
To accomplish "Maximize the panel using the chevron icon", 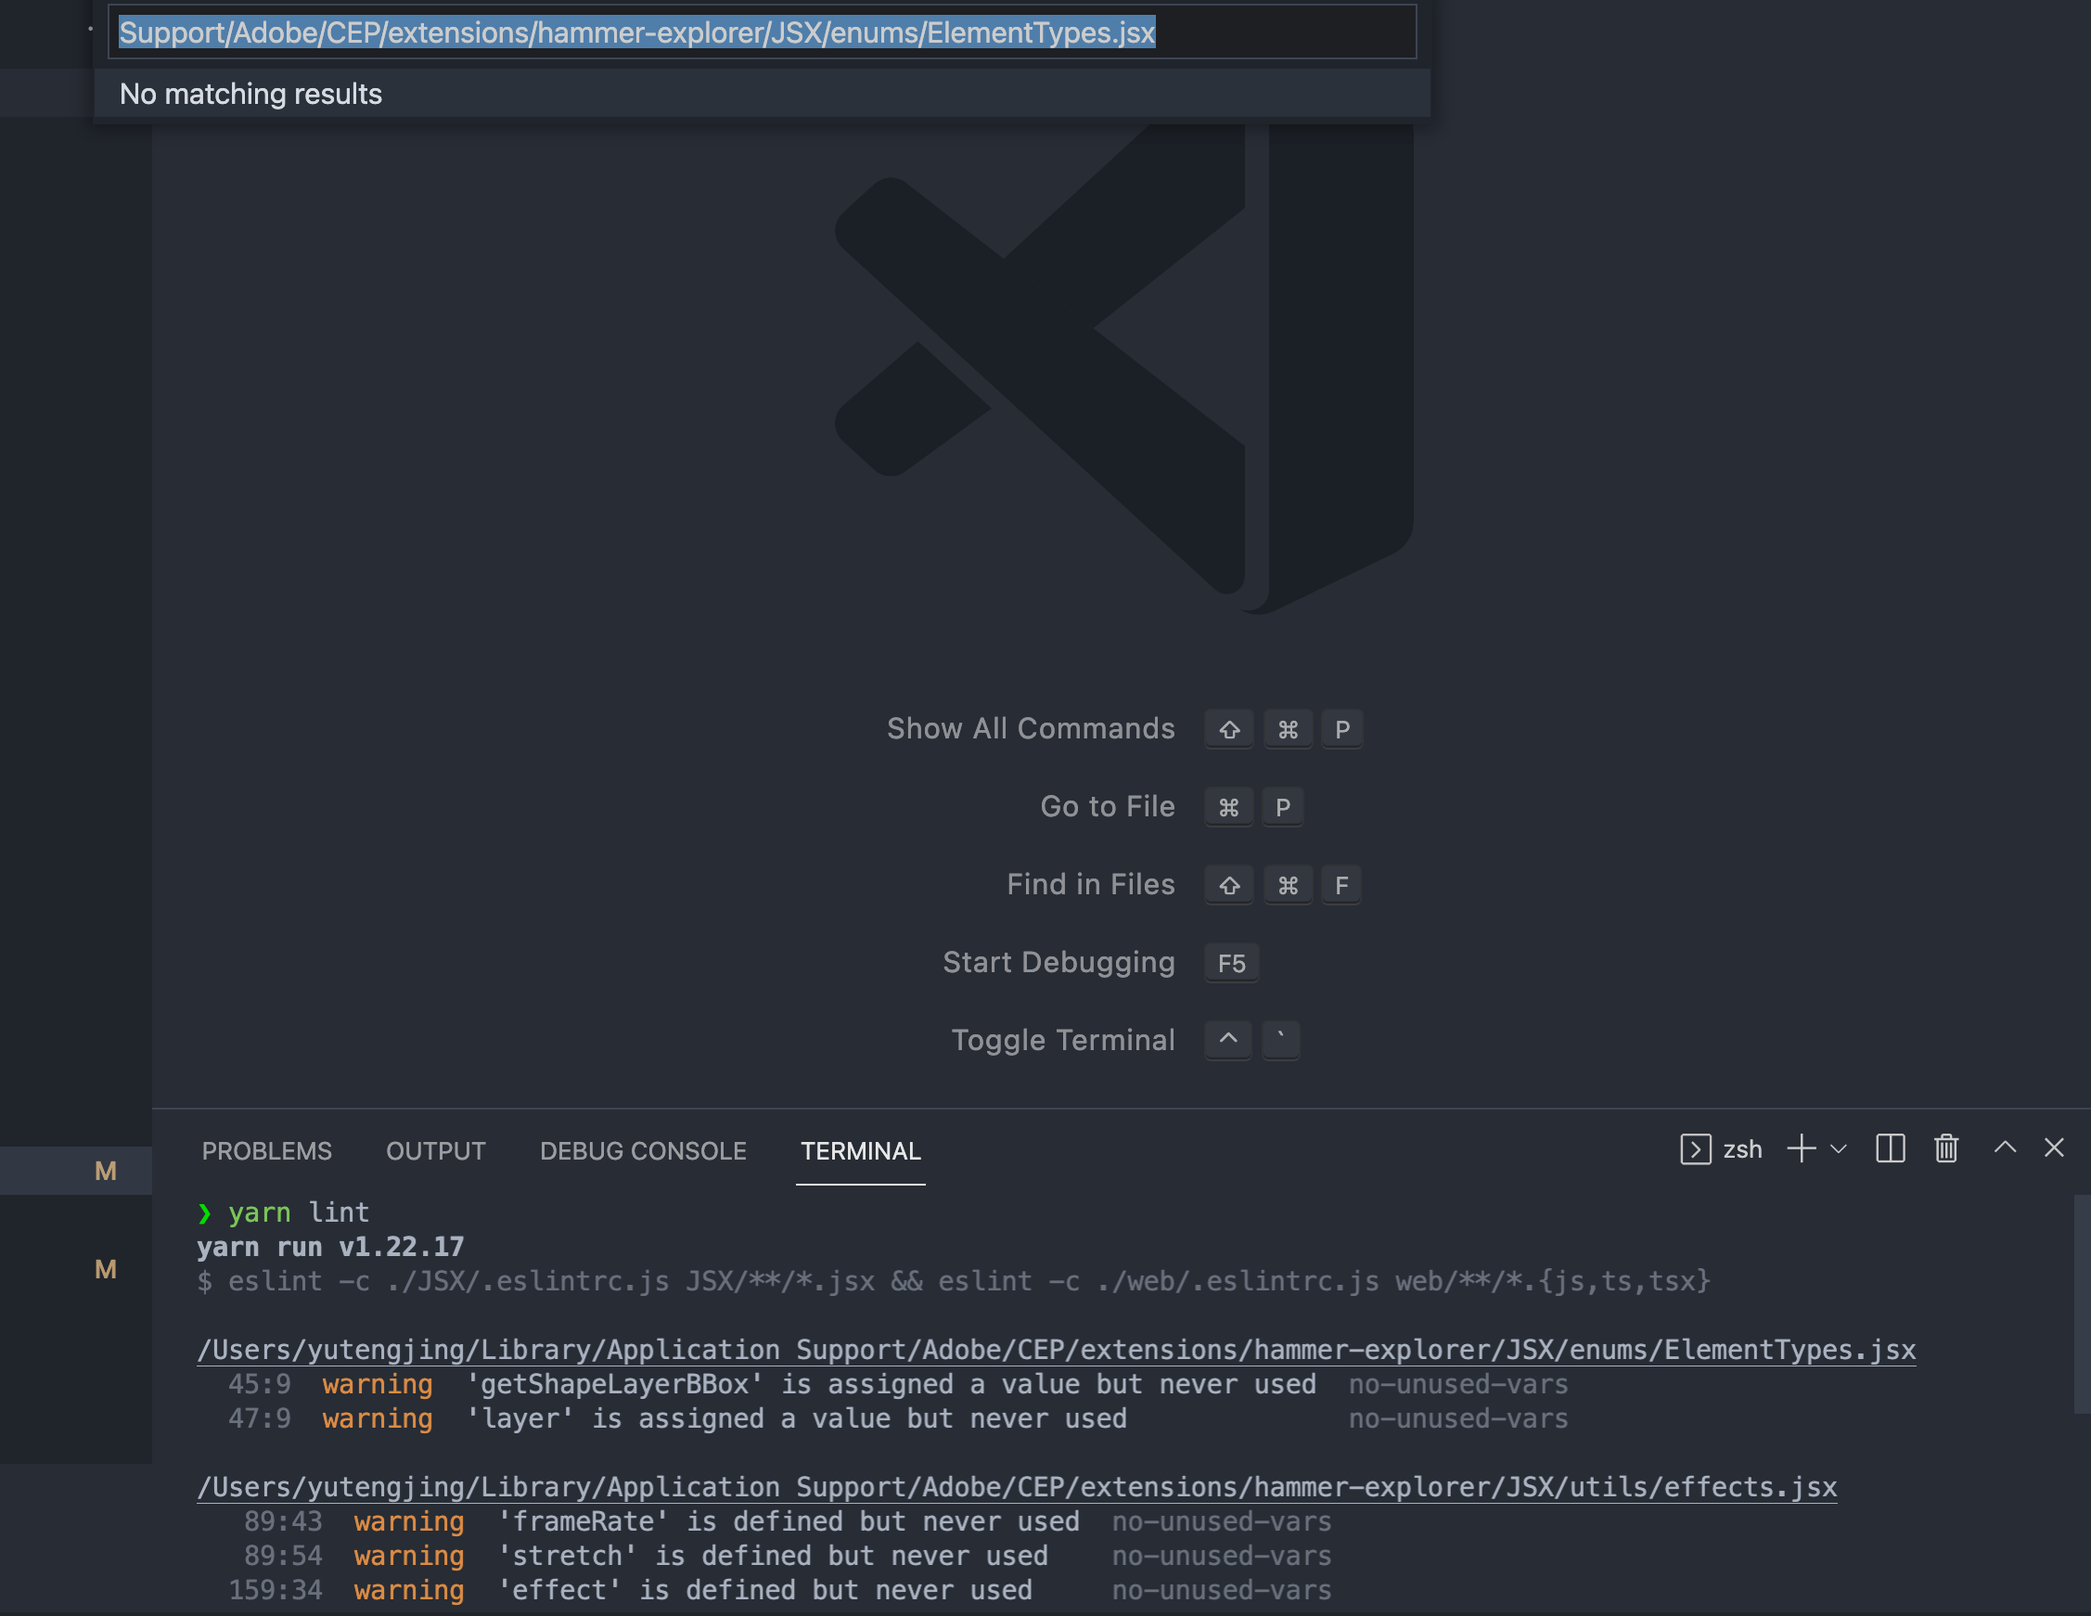I will [x=2003, y=1148].
